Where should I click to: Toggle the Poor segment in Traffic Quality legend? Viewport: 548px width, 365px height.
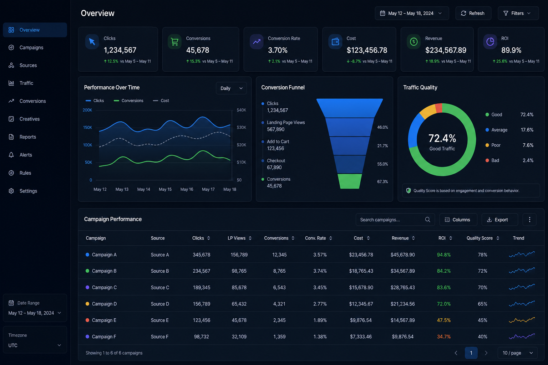pos(493,145)
